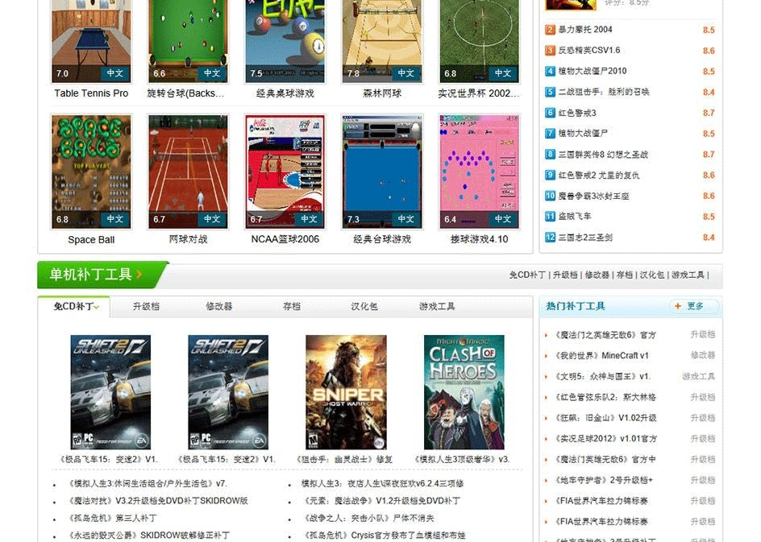Click 免CD补丁 in the header link bar
This screenshot has height=542, width=761.
click(x=527, y=275)
